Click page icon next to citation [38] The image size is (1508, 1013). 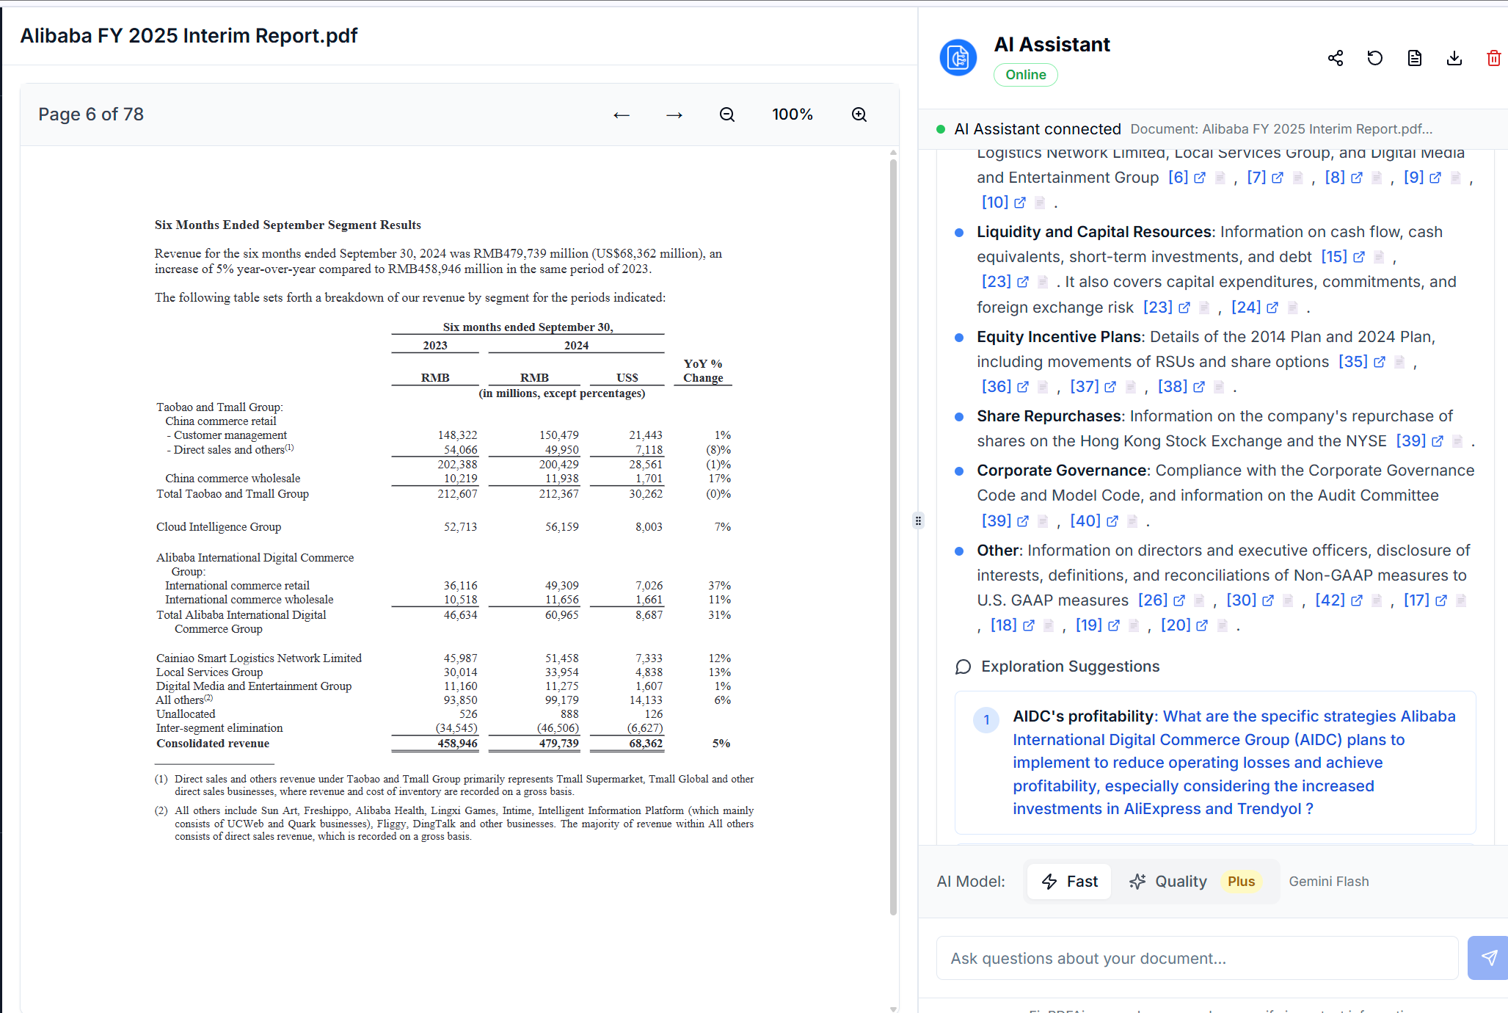(1219, 387)
